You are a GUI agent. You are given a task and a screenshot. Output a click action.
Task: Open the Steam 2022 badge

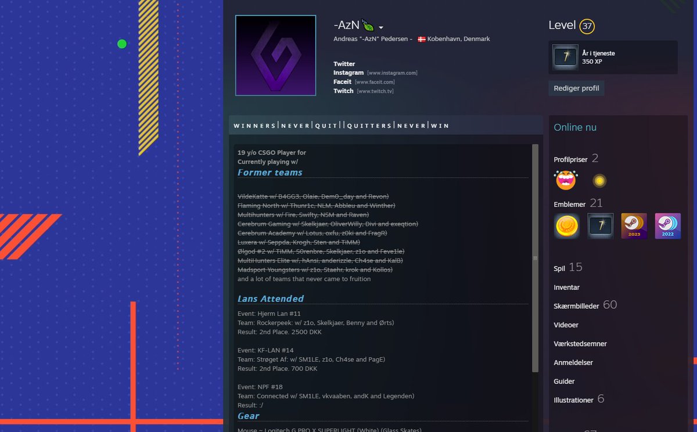(668, 226)
